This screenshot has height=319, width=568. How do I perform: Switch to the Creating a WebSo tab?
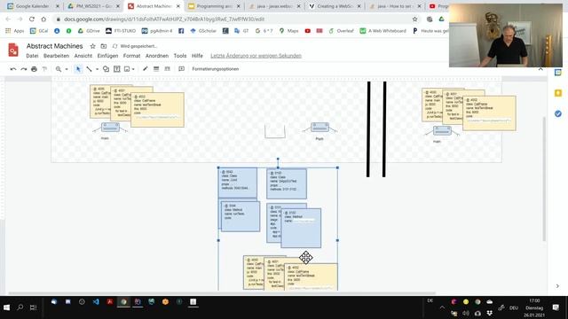tap(335, 6)
